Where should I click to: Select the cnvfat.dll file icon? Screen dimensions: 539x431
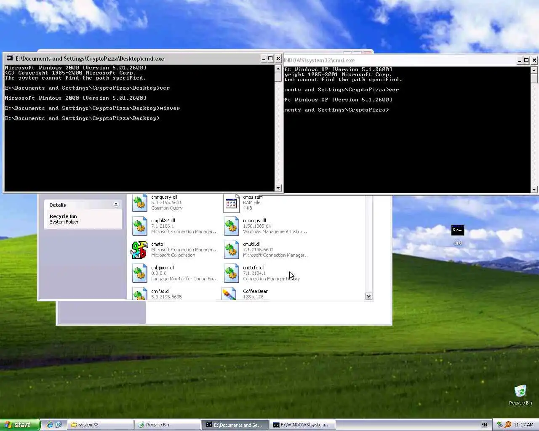tap(140, 294)
